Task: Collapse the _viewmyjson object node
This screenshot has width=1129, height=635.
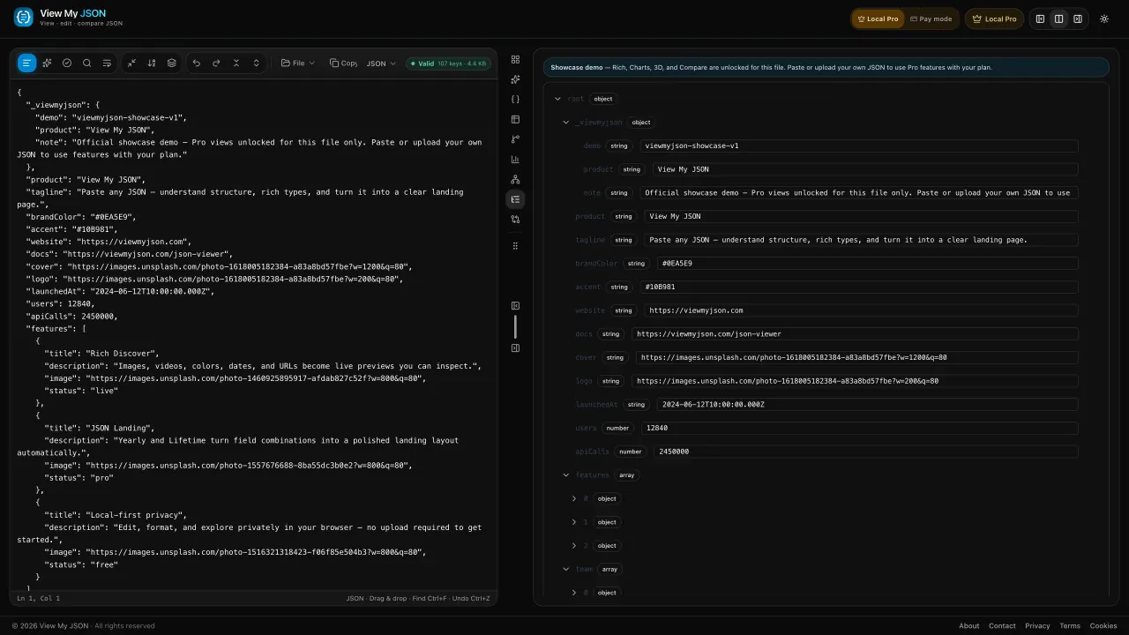Action: [566, 123]
